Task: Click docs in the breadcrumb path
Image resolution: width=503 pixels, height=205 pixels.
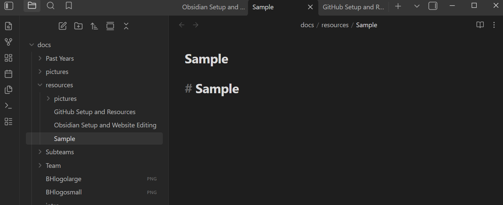Action: click(307, 25)
